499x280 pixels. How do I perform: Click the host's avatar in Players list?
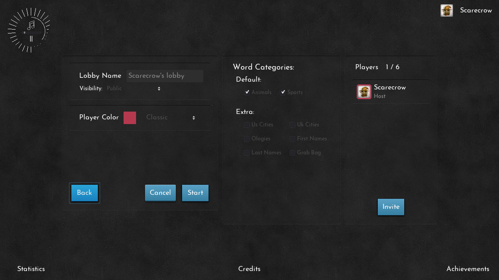[x=364, y=92]
